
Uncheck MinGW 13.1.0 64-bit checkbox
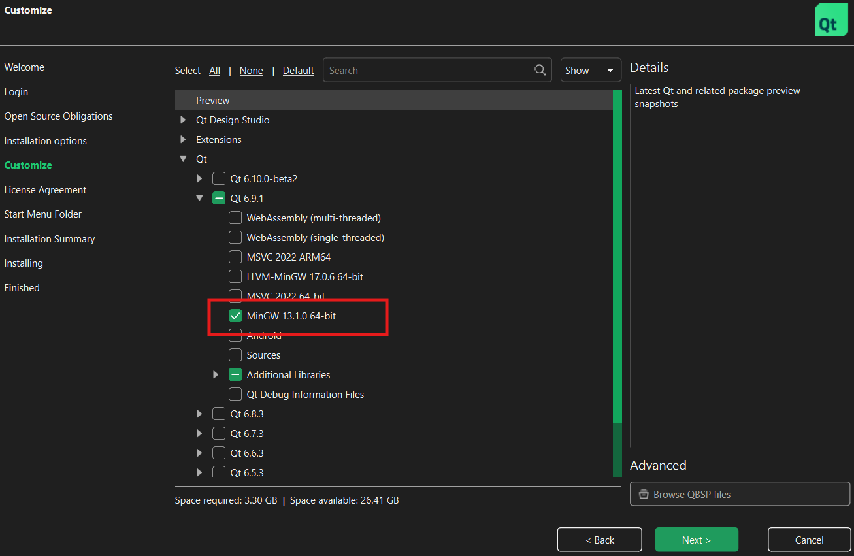[235, 316]
